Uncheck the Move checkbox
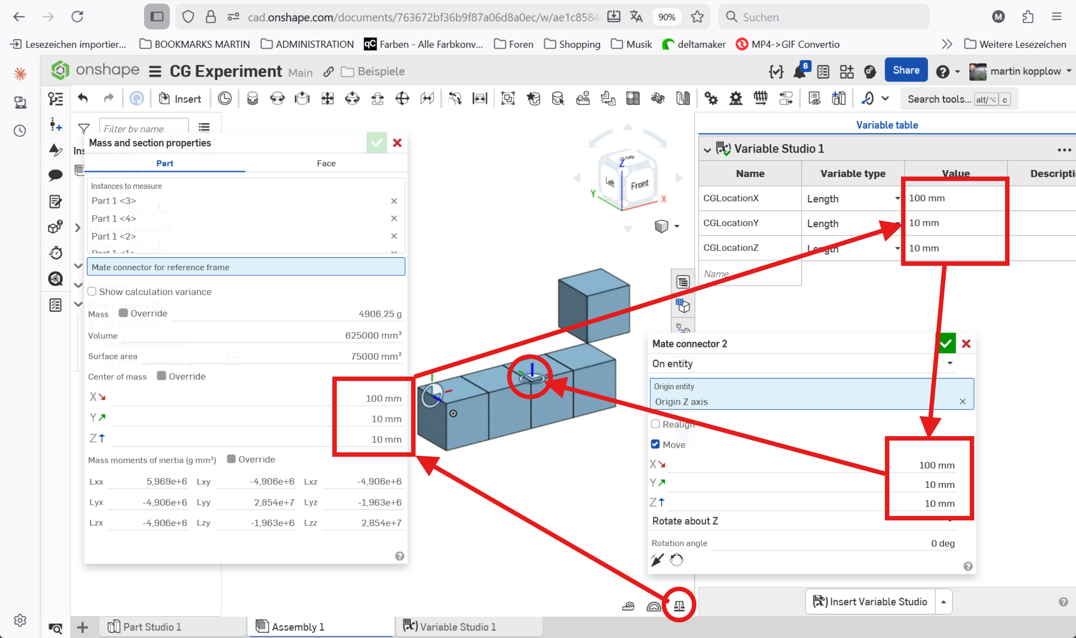Viewport: 1076px width, 638px height. pyautogui.click(x=655, y=444)
